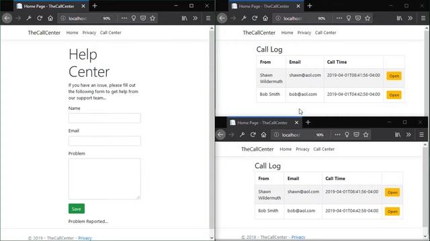Click developer wrench icon in left browser window
Screen dimensions: 430x241
pyautogui.click(x=29, y=18)
